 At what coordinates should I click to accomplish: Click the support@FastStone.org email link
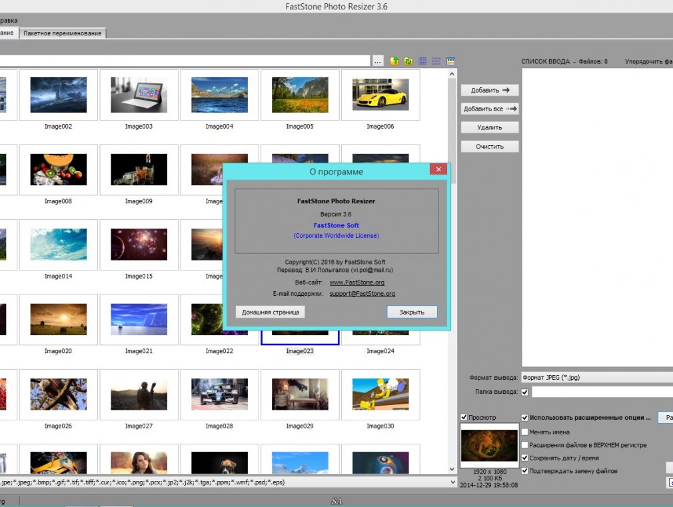[362, 294]
